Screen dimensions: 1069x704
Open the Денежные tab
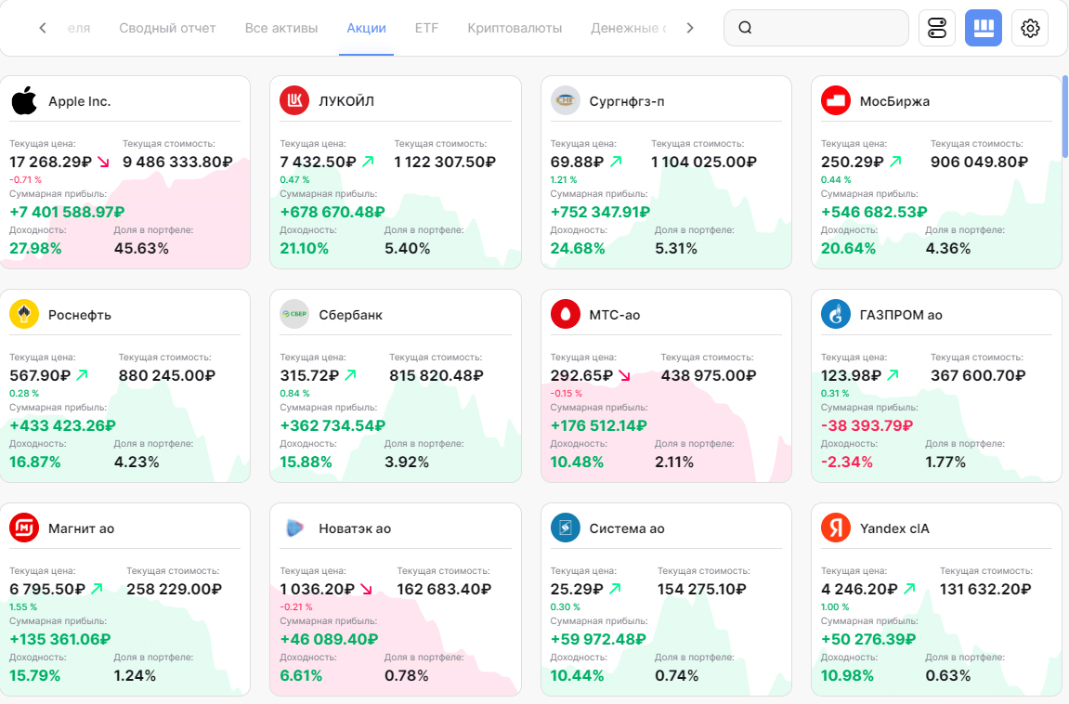[x=628, y=28]
